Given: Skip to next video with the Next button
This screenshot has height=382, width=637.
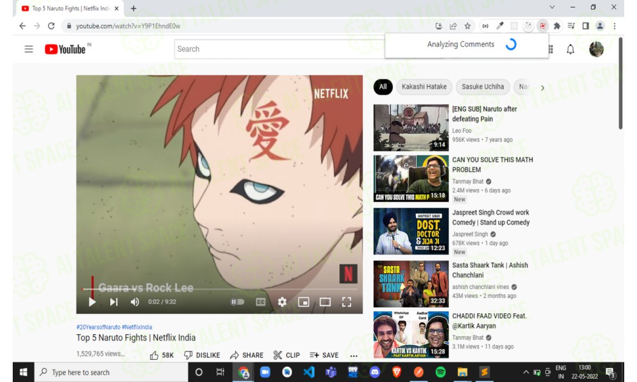Looking at the screenshot, I should coord(114,302).
